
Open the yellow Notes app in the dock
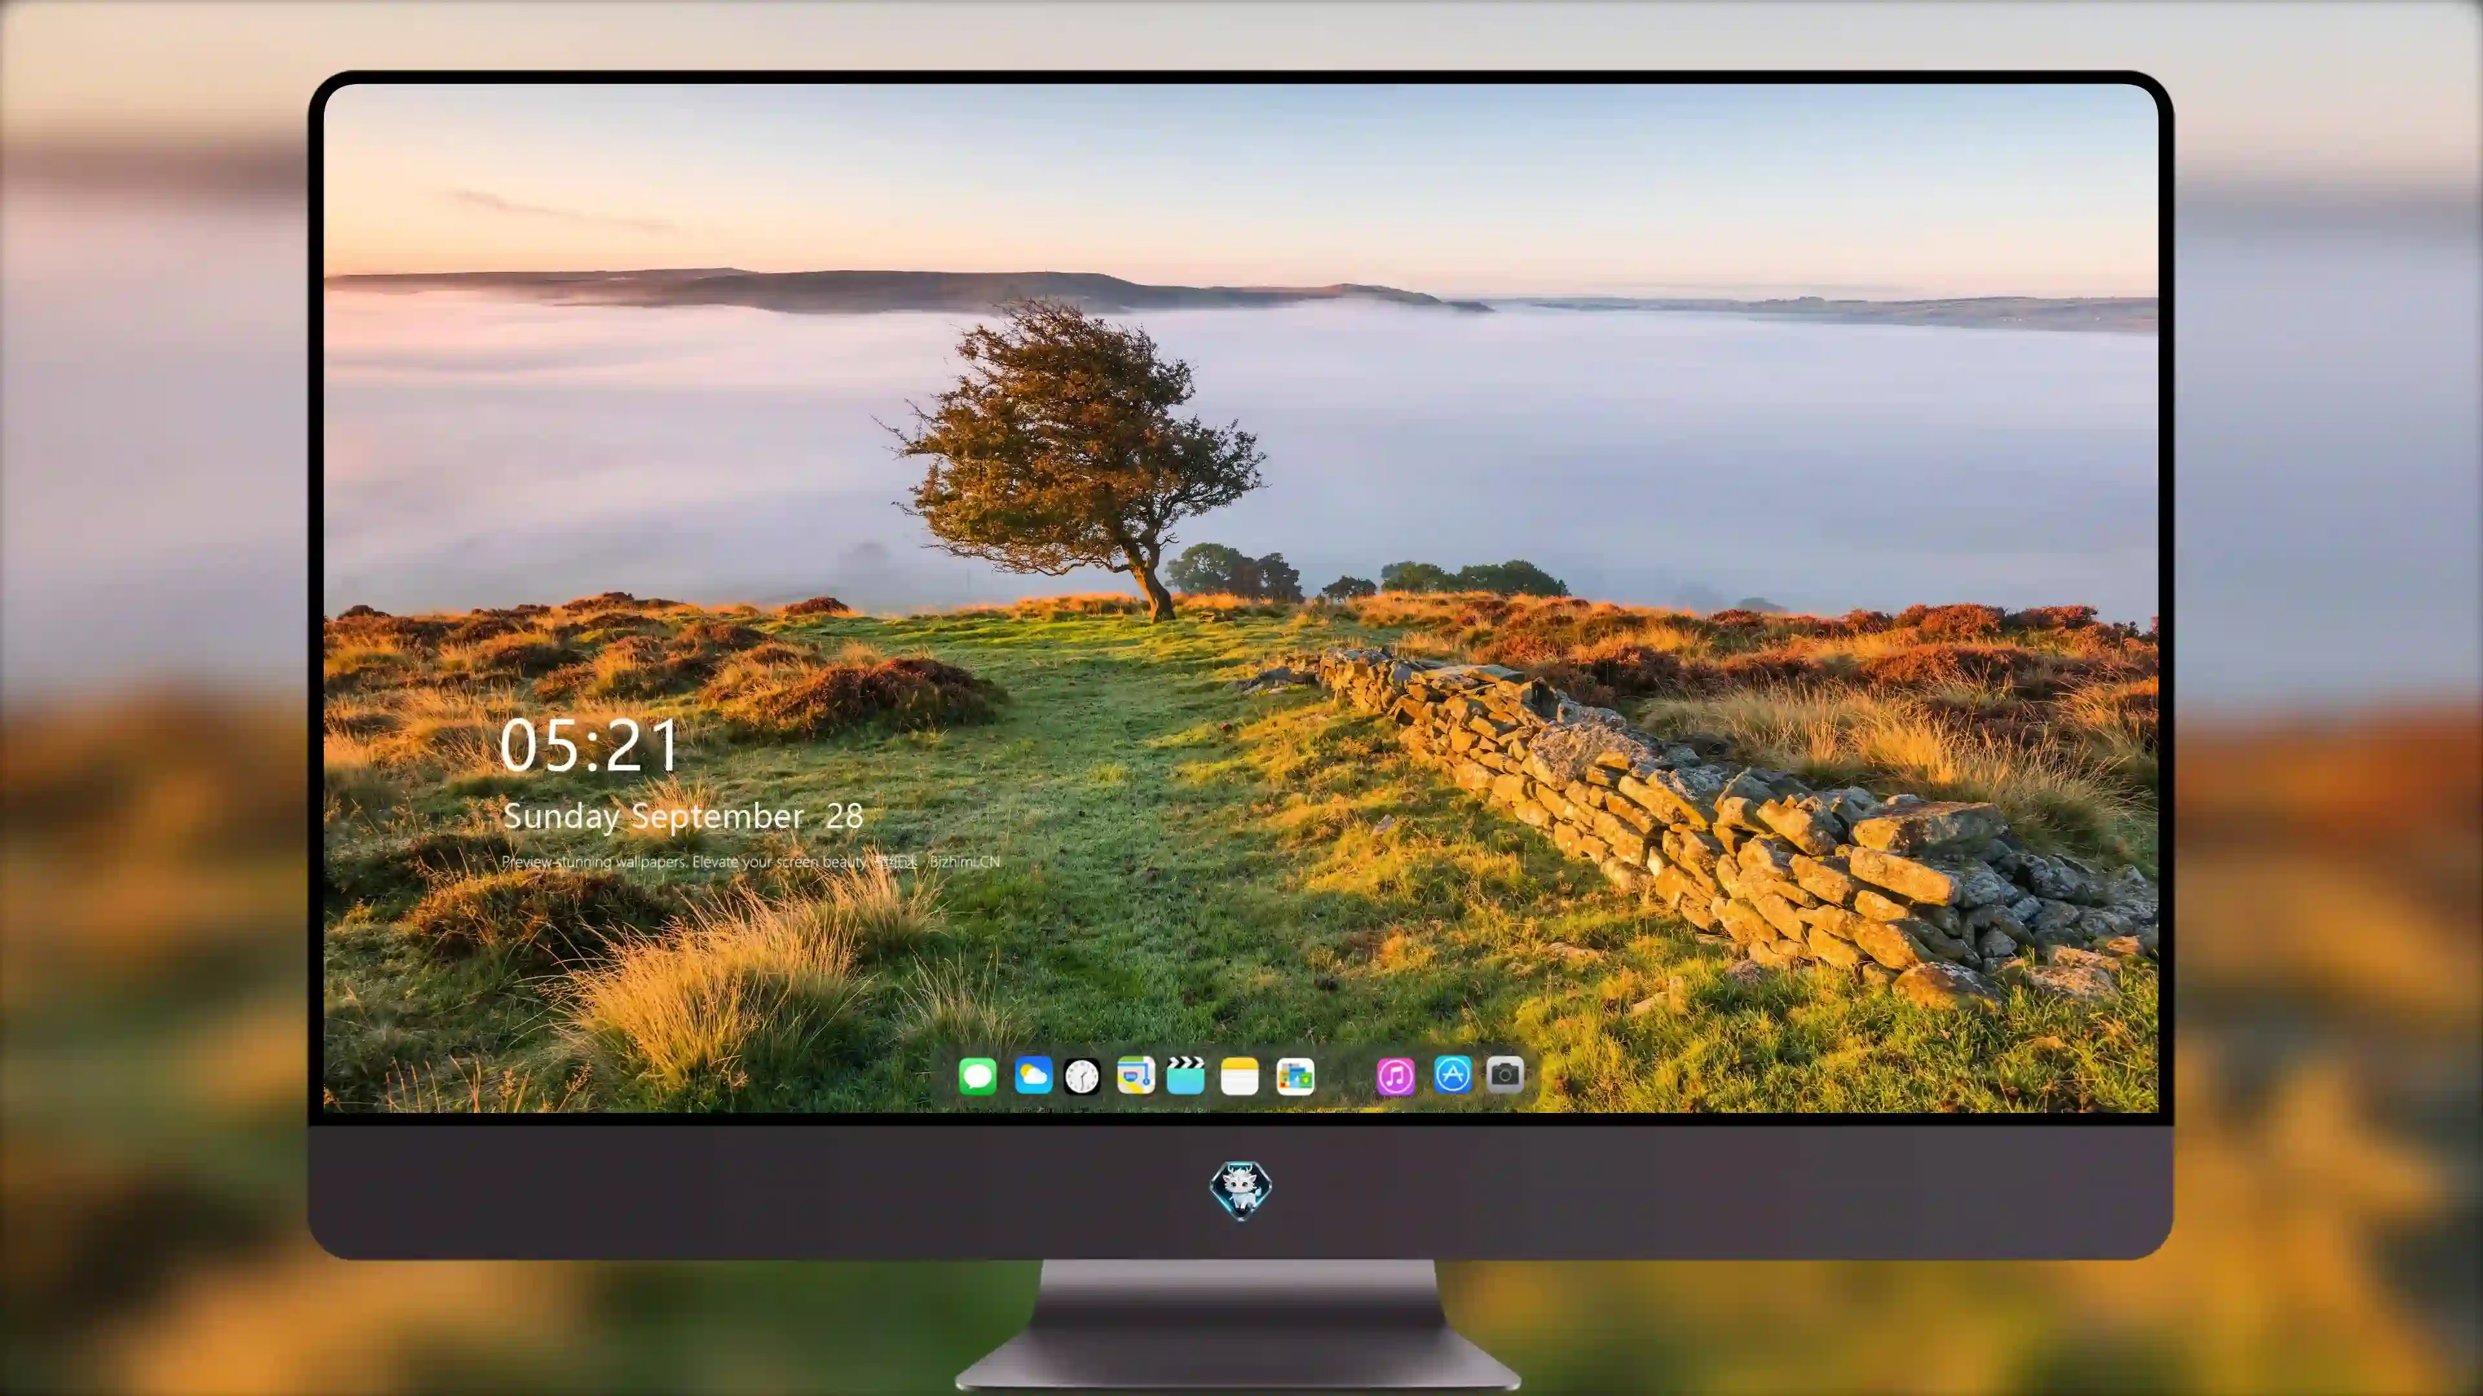(1240, 1076)
